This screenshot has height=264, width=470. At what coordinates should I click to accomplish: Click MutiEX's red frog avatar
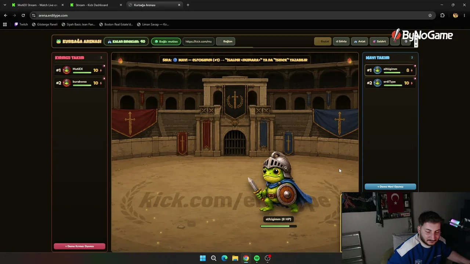(66, 70)
